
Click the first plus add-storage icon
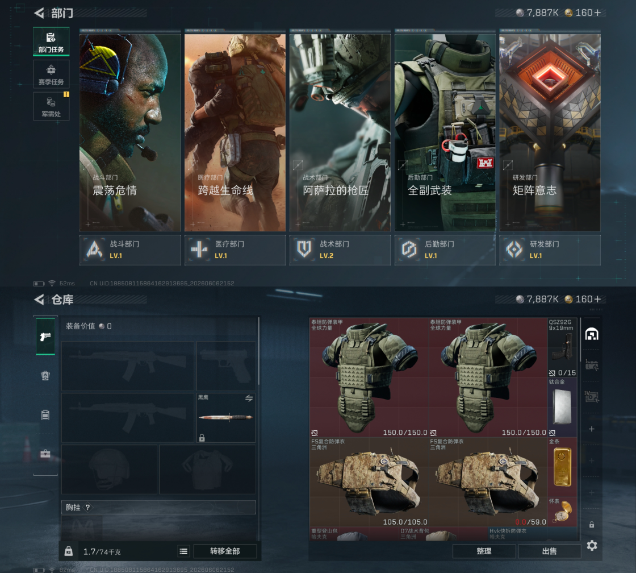(592, 429)
